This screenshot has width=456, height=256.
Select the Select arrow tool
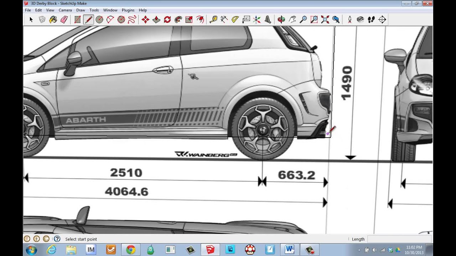point(31,20)
